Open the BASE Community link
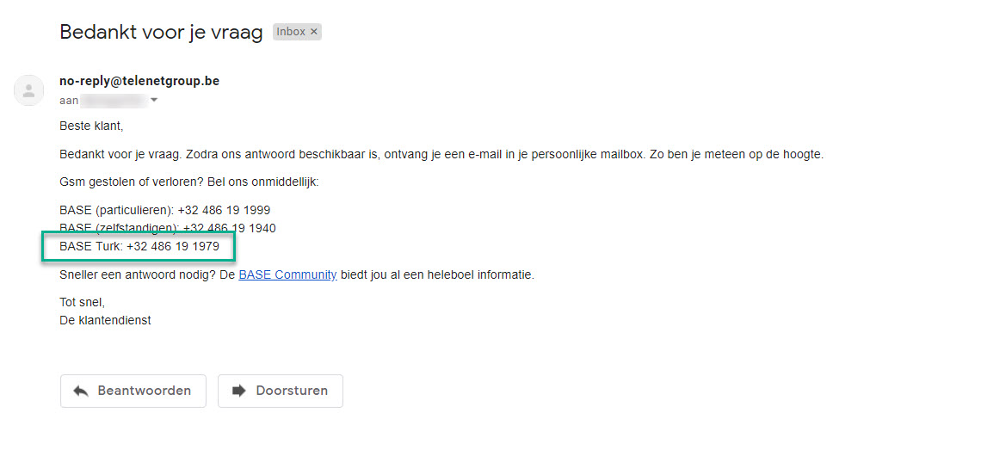The width and height of the screenshot is (981, 450). click(287, 275)
